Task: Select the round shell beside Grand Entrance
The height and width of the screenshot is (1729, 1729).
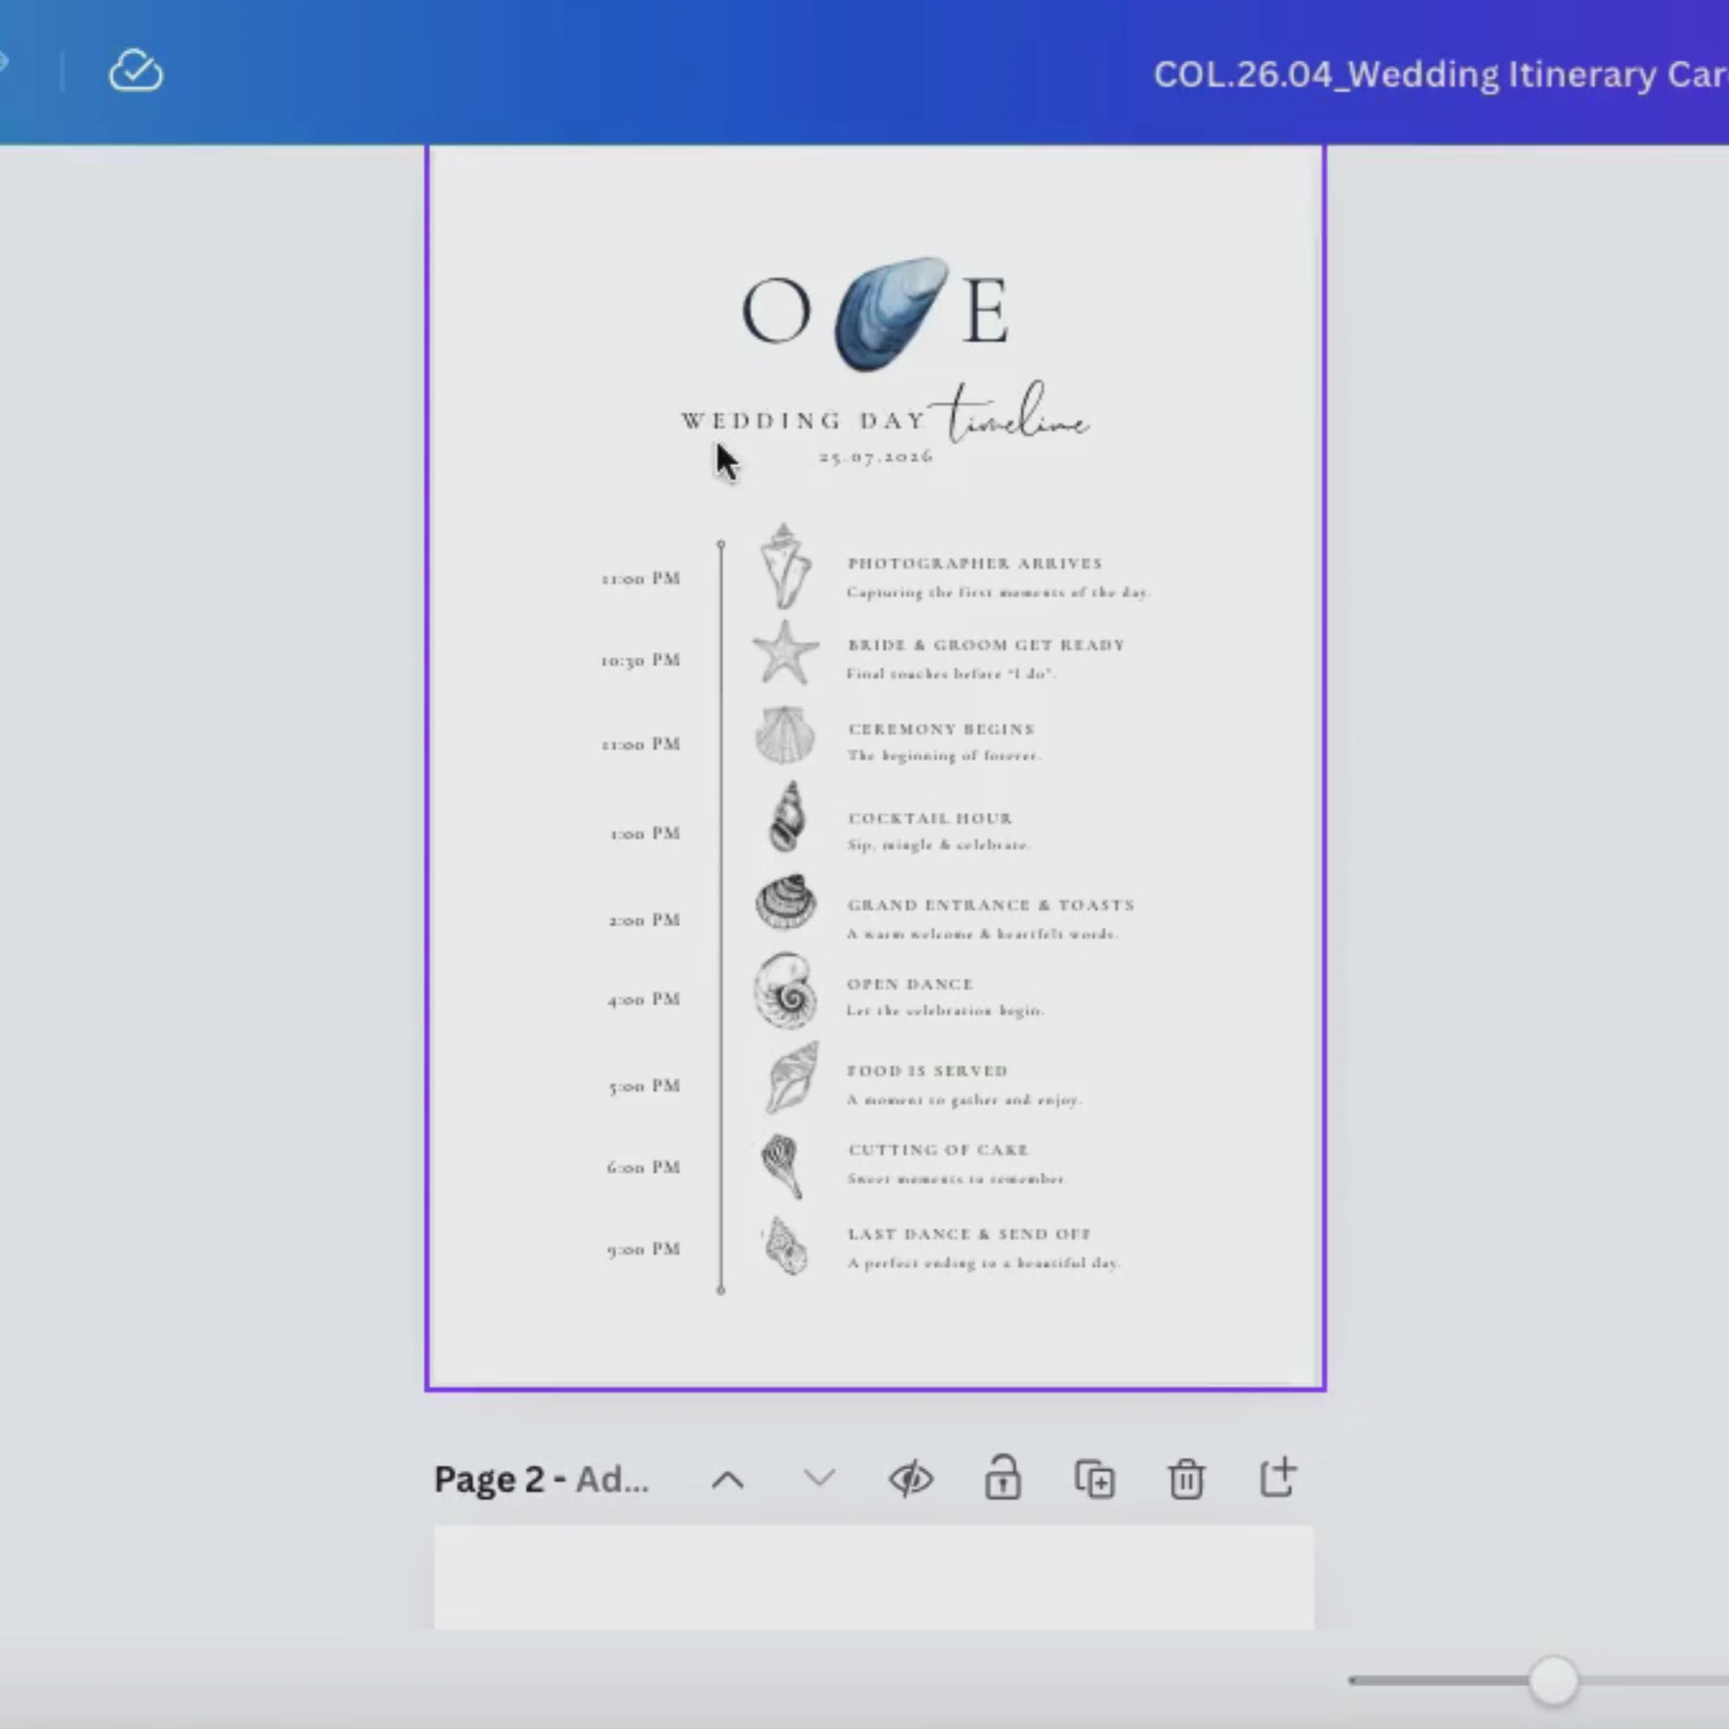Action: coord(786,901)
